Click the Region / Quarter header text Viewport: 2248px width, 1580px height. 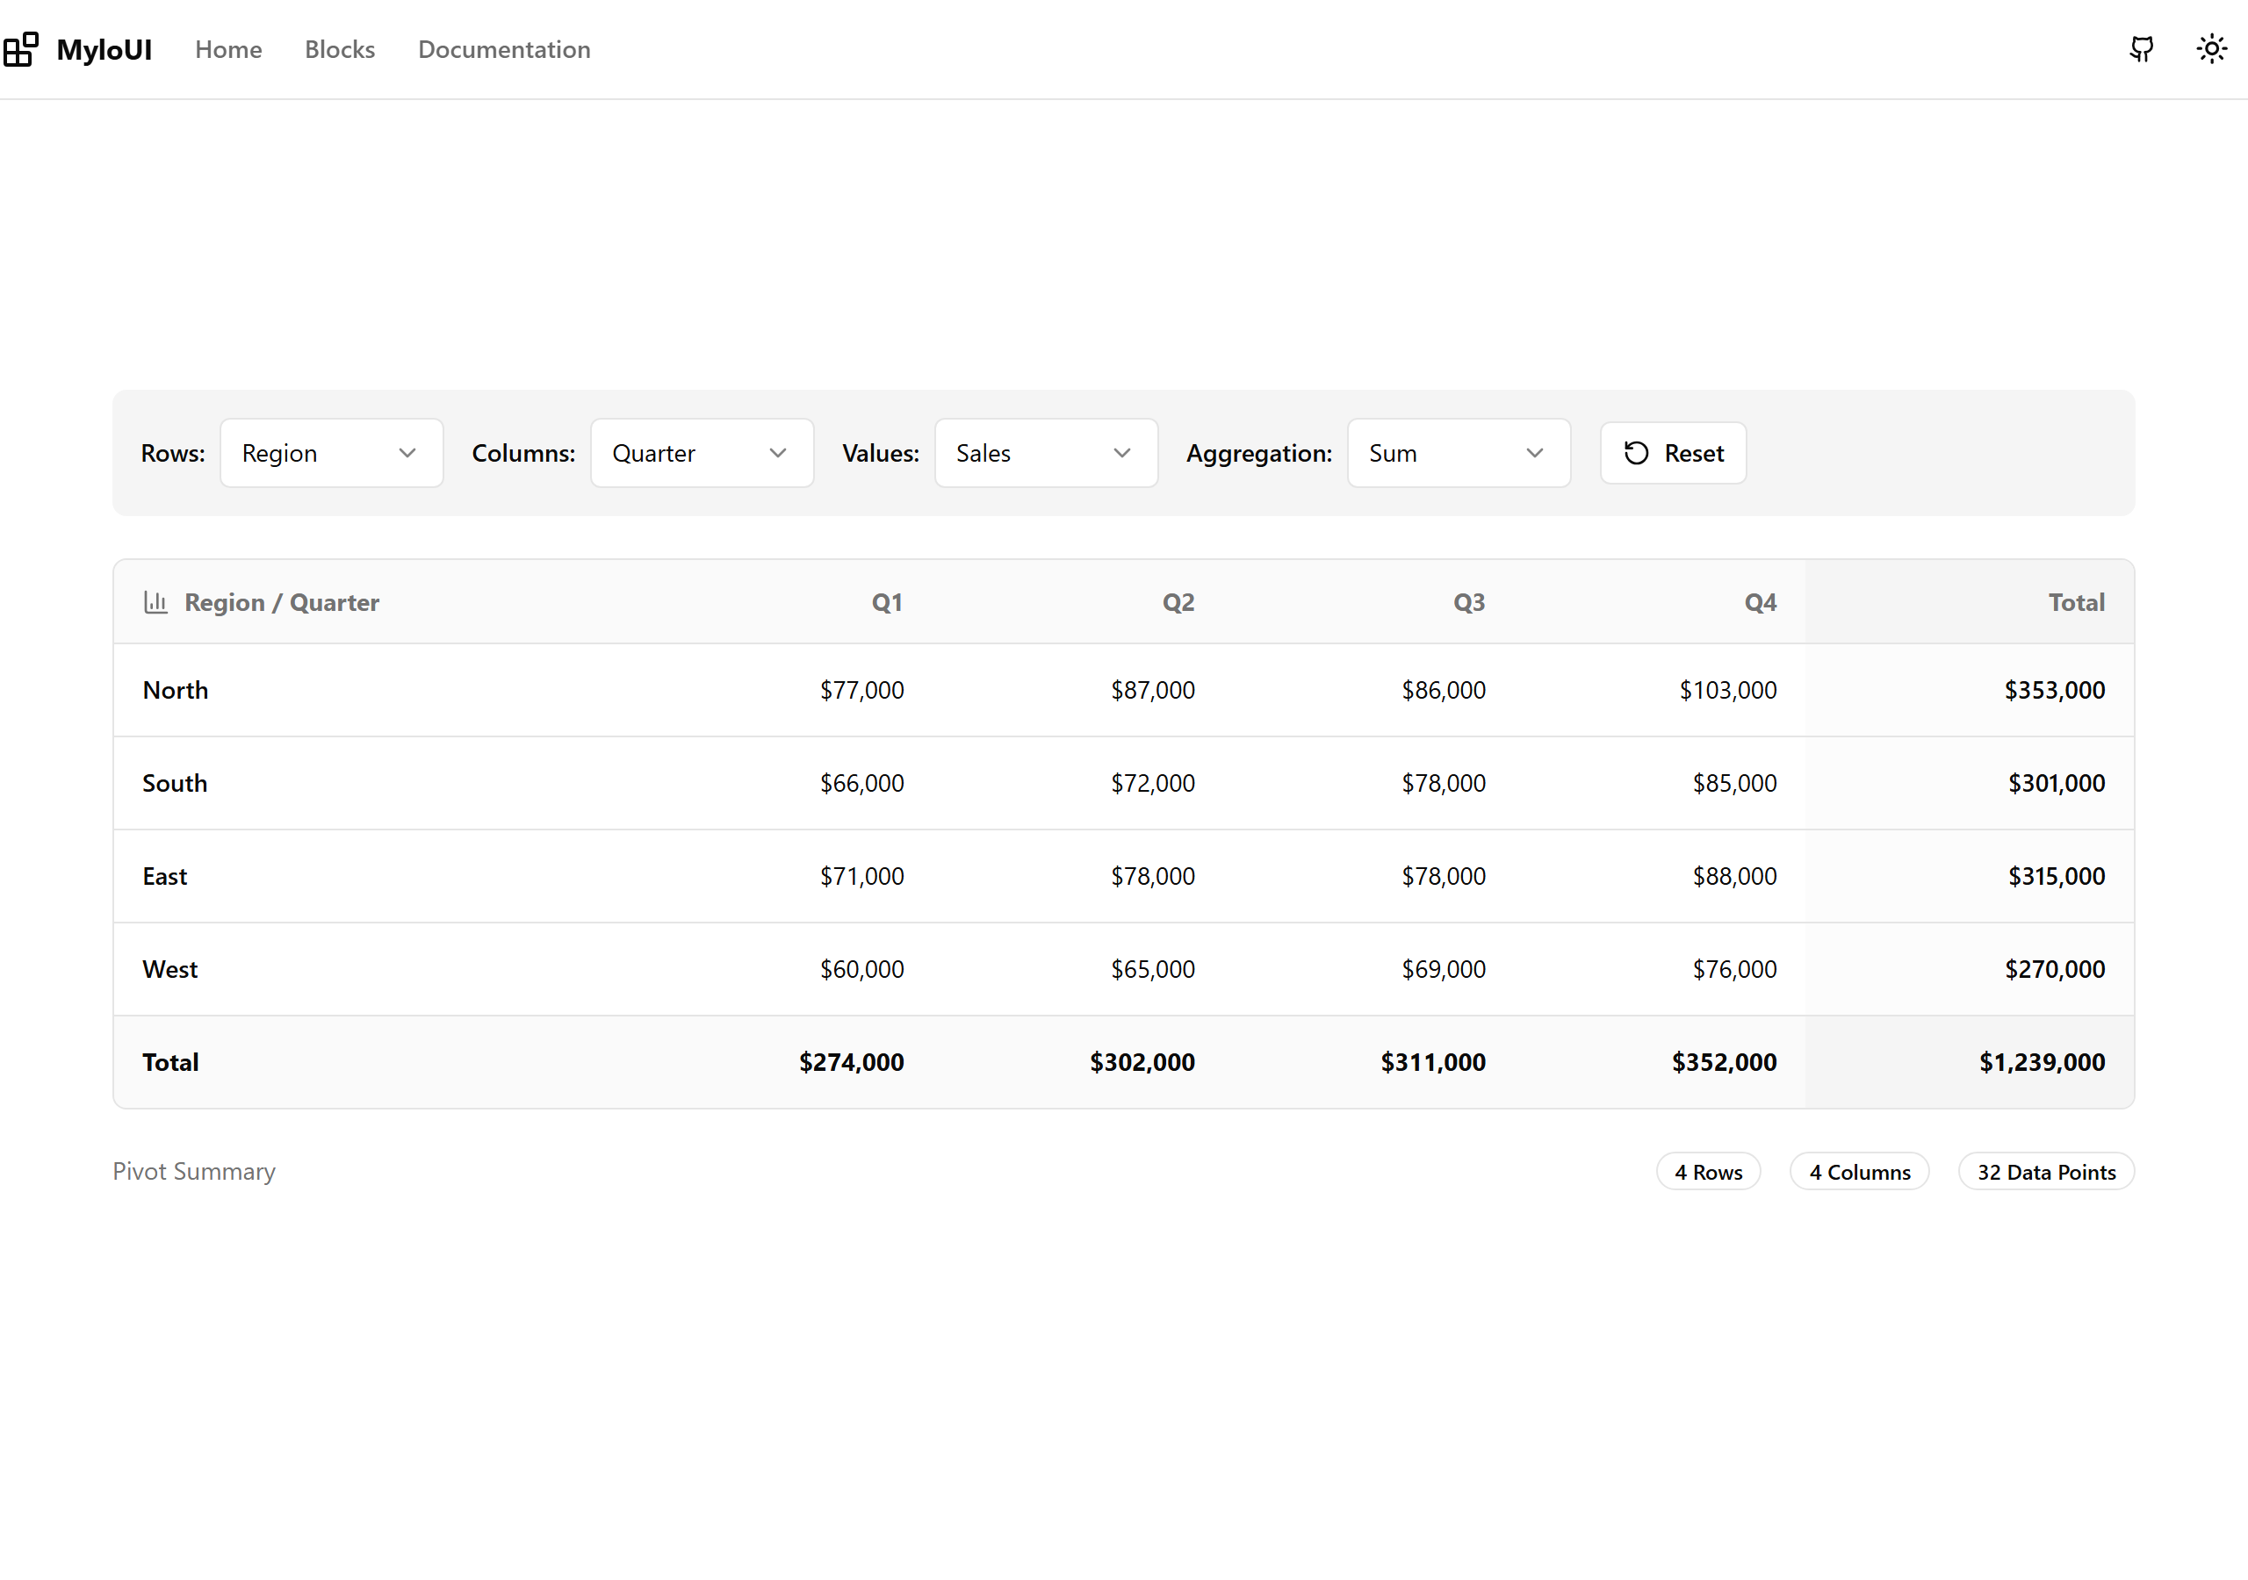point(282,602)
